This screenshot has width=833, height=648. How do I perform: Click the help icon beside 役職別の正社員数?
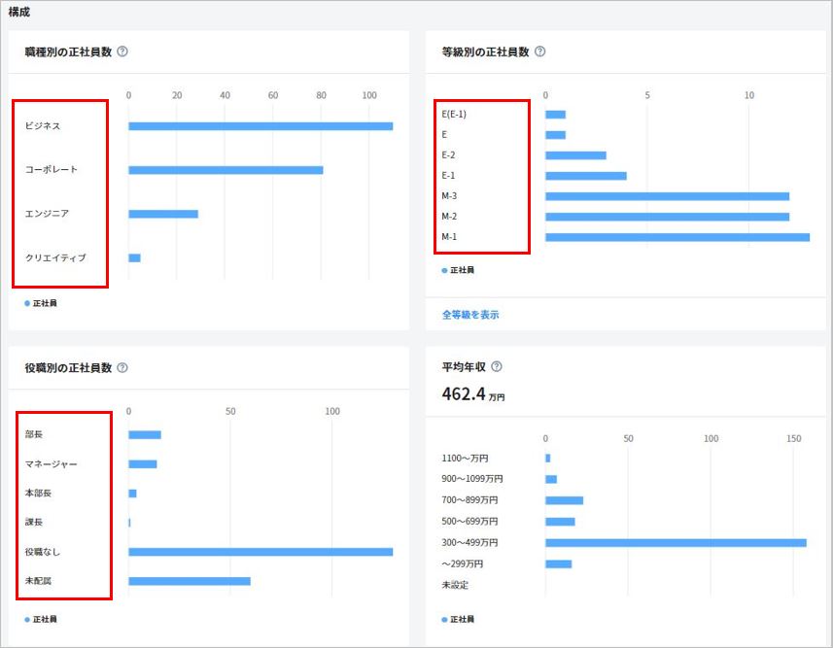tap(122, 368)
